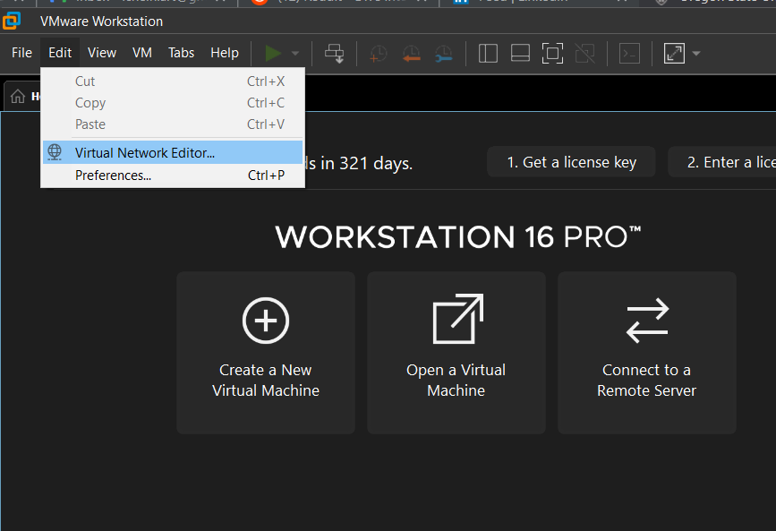This screenshot has height=531, width=776.
Task: Click the stretch guest display icon
Action: (x=674, y=53)
